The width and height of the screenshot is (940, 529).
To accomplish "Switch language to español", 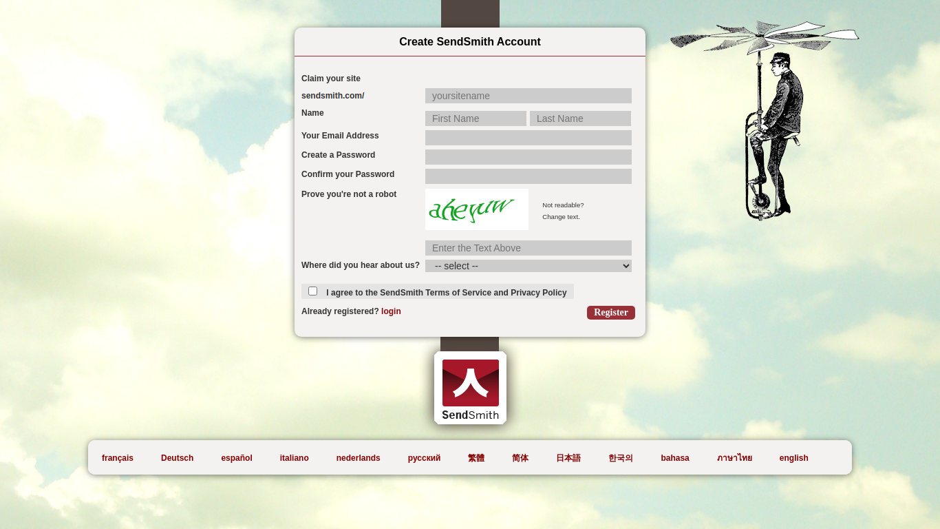I will 237,458.
